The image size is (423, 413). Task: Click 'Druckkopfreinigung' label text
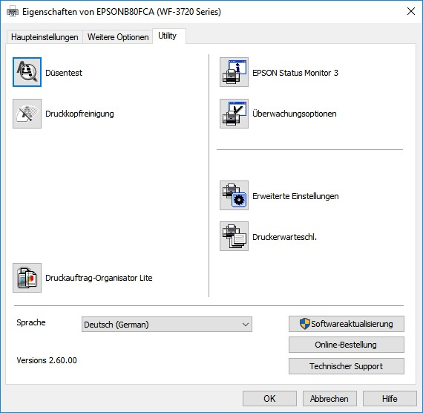79,114
